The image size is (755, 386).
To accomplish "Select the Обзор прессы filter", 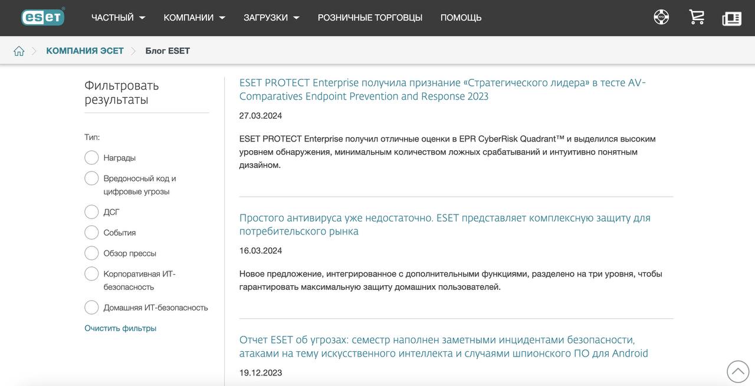I will point(91,253).
